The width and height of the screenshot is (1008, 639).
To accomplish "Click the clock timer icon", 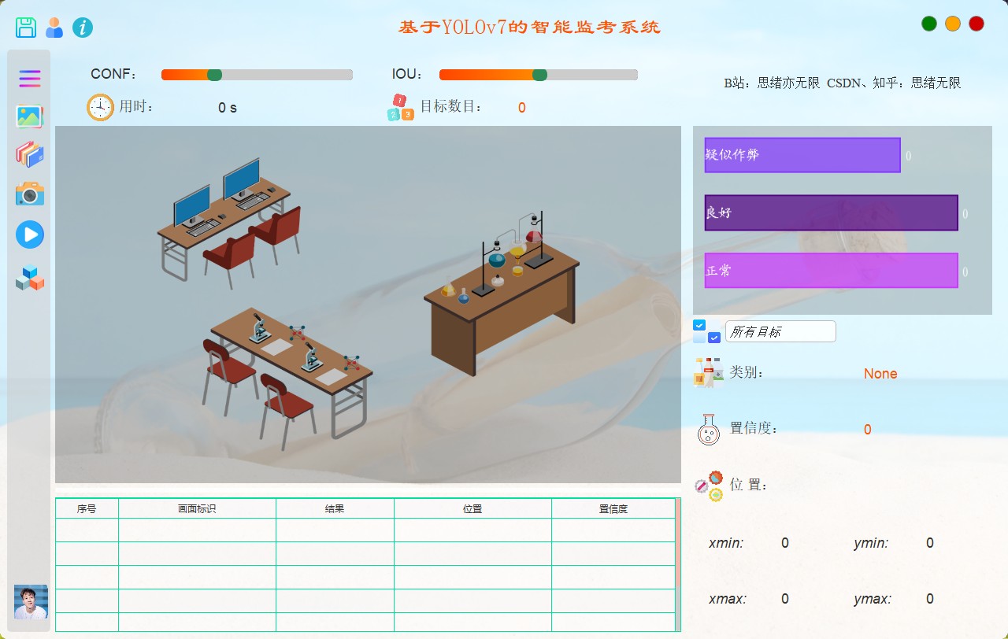I will point(100,107).
